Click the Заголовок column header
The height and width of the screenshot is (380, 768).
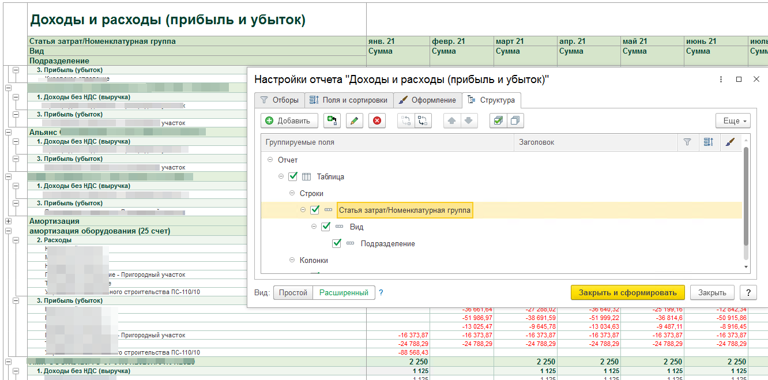click(596, 142)
